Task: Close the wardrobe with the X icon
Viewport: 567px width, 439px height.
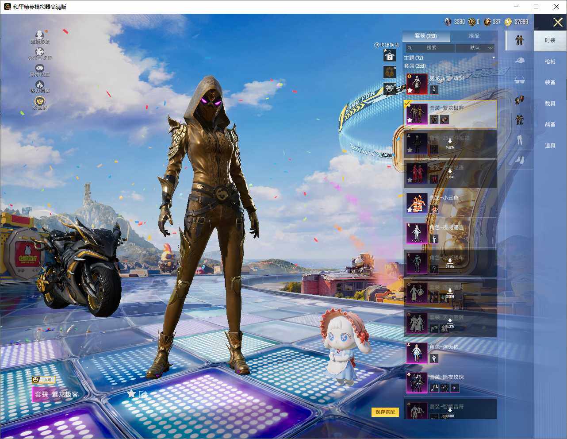Action: [558, 22]
